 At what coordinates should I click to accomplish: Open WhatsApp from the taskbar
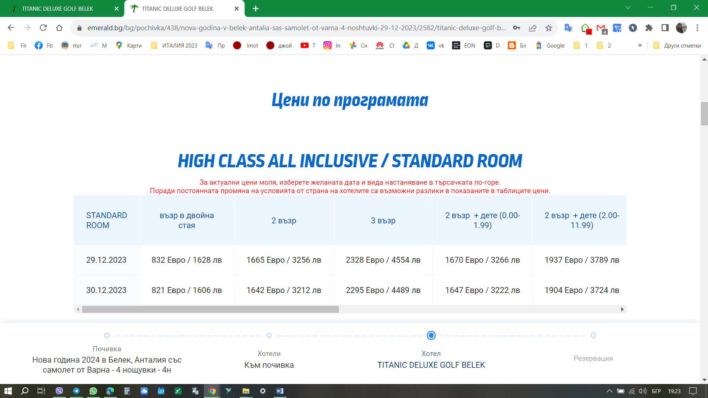(93, 391)
